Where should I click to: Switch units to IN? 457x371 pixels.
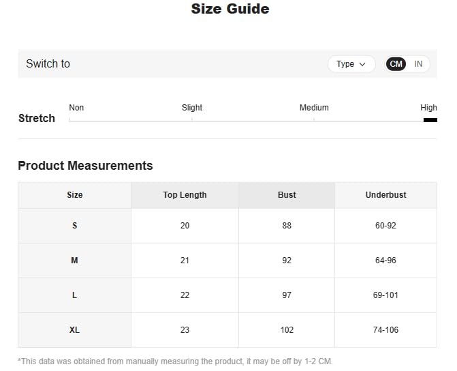[418, 64]
